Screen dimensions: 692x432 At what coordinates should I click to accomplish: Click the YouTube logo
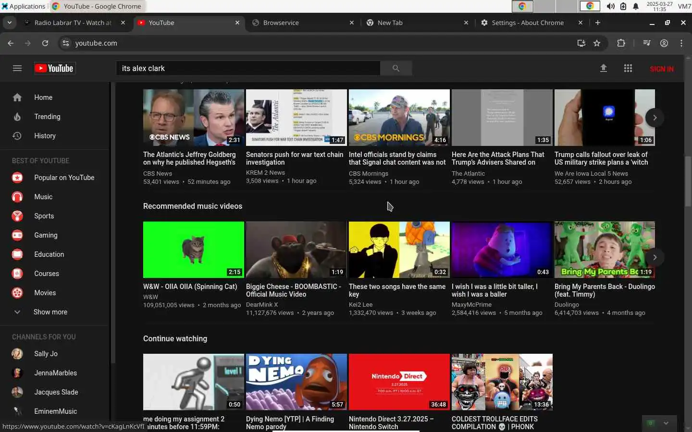coord(54,68)
